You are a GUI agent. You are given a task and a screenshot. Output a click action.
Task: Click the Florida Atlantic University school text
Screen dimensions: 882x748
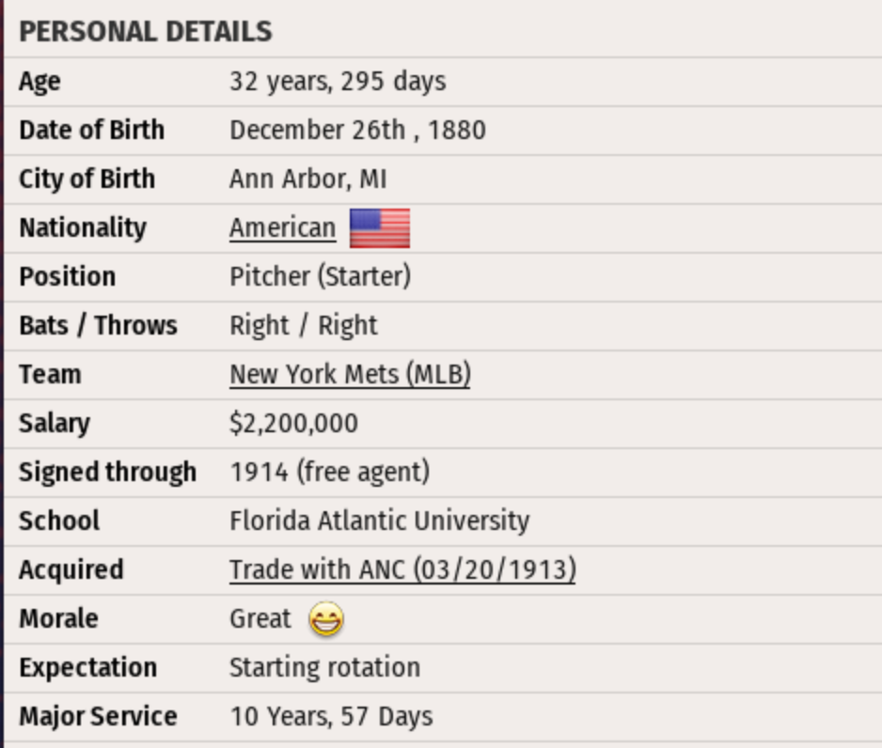379,521
